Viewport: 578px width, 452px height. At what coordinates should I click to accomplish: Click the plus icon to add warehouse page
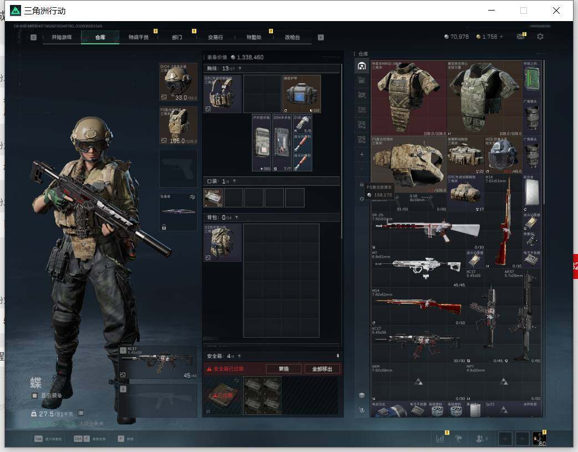(362, 155)
